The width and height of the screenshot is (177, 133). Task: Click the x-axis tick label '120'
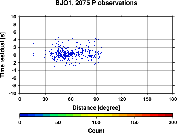click(x=122, y=99)
